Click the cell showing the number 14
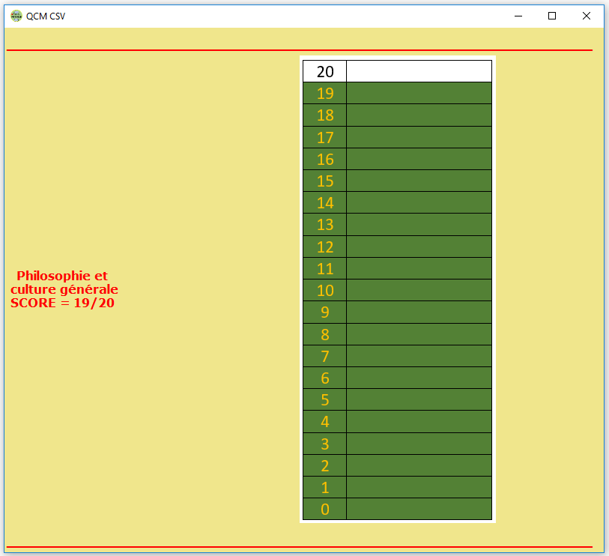Image resolution: width=609 pixels, height=556 pixels. [324, 202]
